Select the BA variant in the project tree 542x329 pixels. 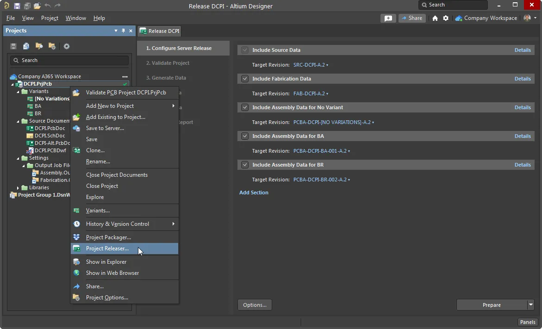38,106
